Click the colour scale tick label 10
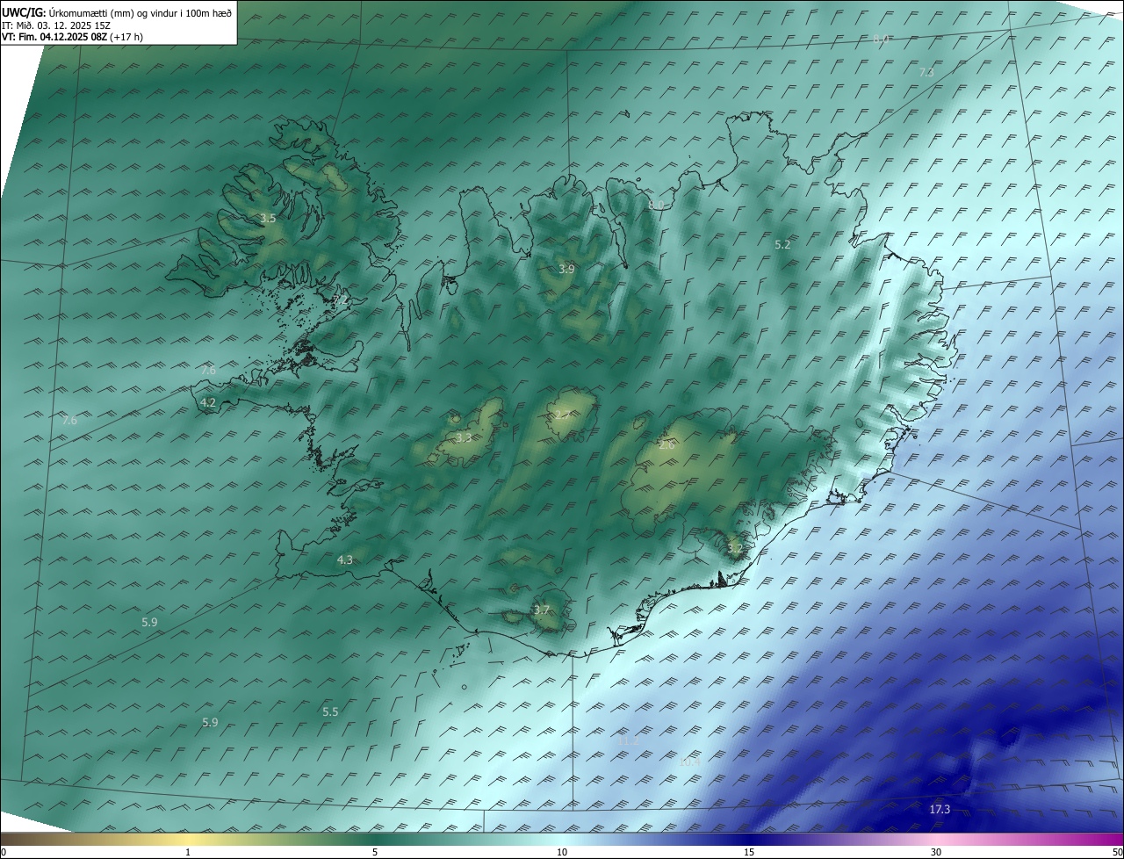This screenshot has height=859, width=1124. click(562, 852)
